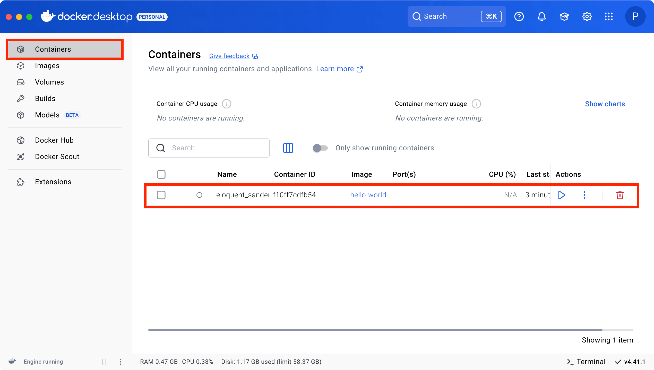Viewport: 654px width, 370px height.
Task: Click the Port(s) column header
Action: pos(404,174)
